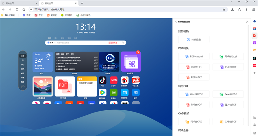This screenshot has height=136, width=258.
Task: Click the PDF转Word button
Action: point(194,57)
